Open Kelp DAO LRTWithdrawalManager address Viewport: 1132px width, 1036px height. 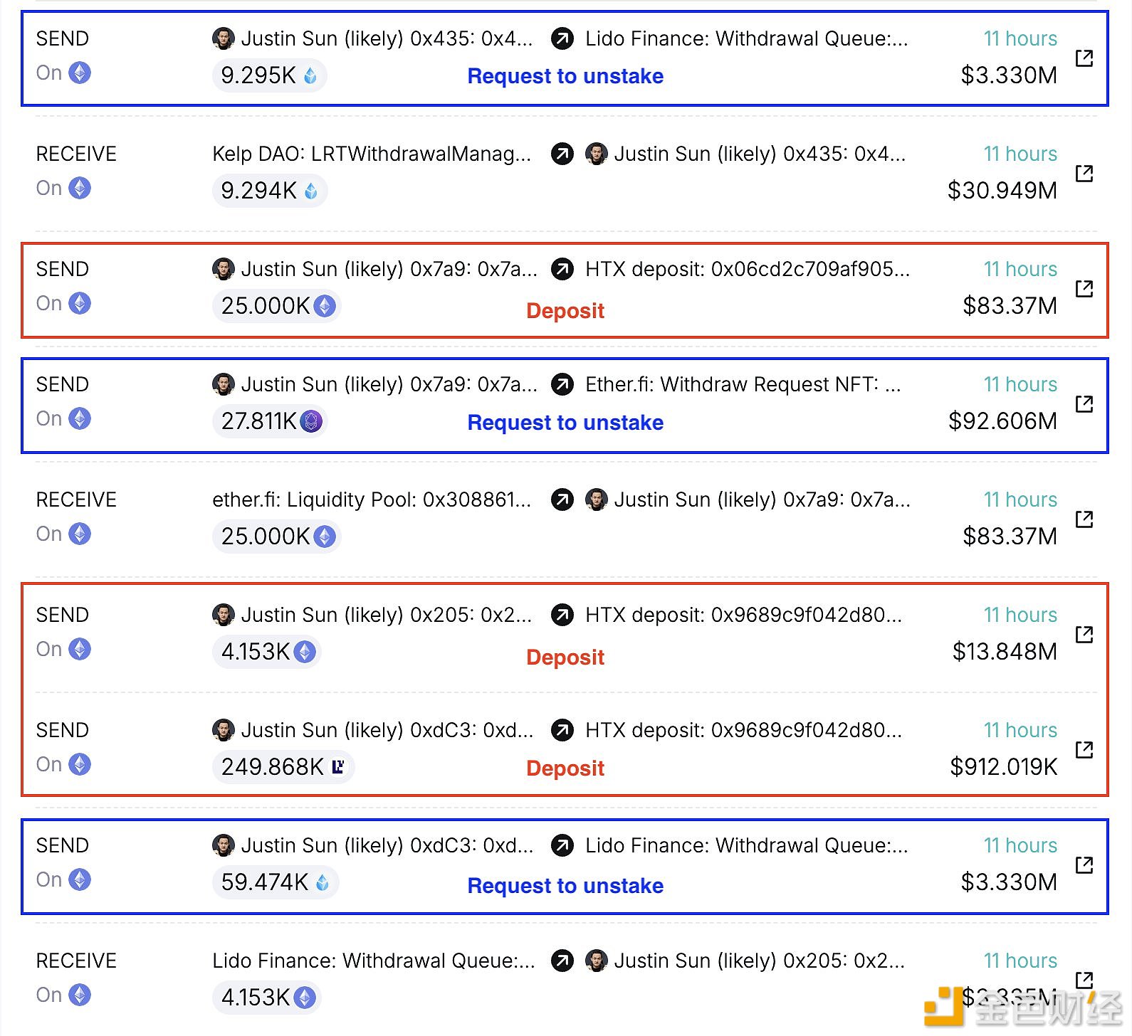[372, 154]
